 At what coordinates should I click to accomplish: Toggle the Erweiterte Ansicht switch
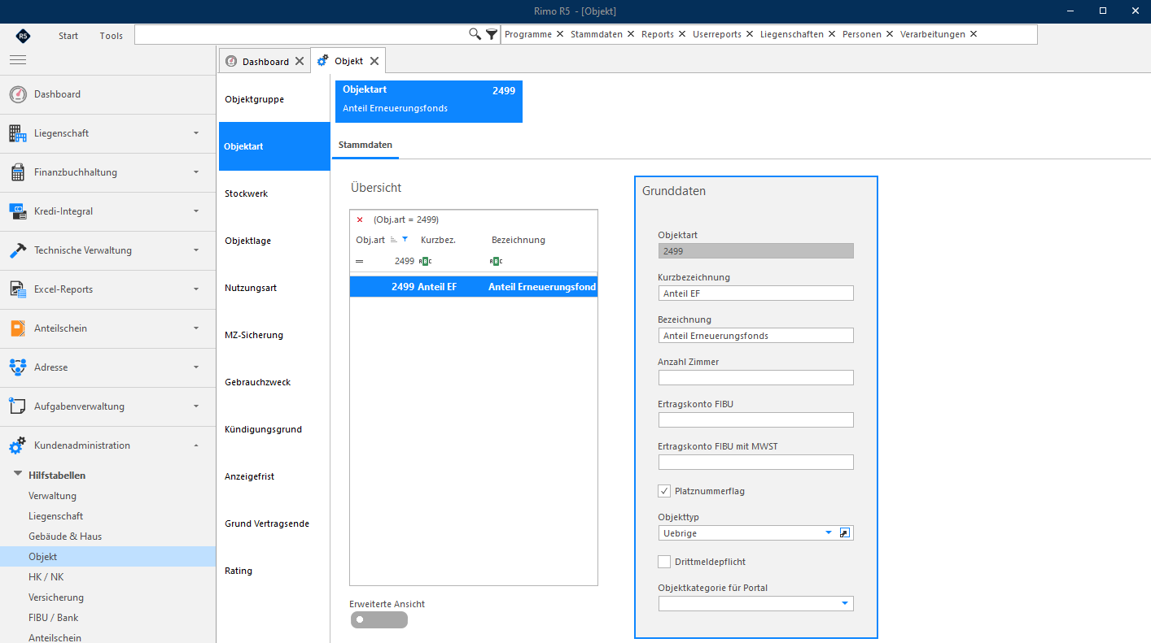379,620
